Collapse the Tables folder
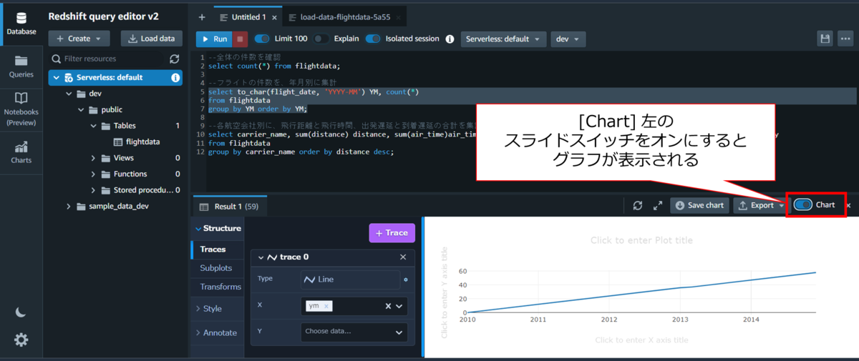 coord(93,126)
